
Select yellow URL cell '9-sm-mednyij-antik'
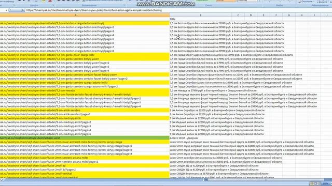(85, 118)
